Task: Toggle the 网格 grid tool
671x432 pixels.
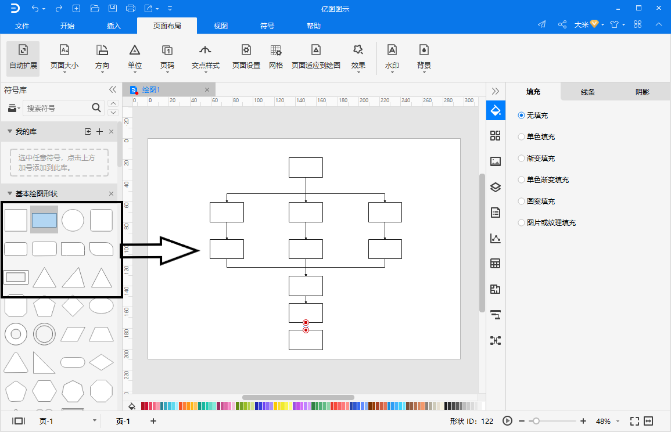Action: (276, 57)
